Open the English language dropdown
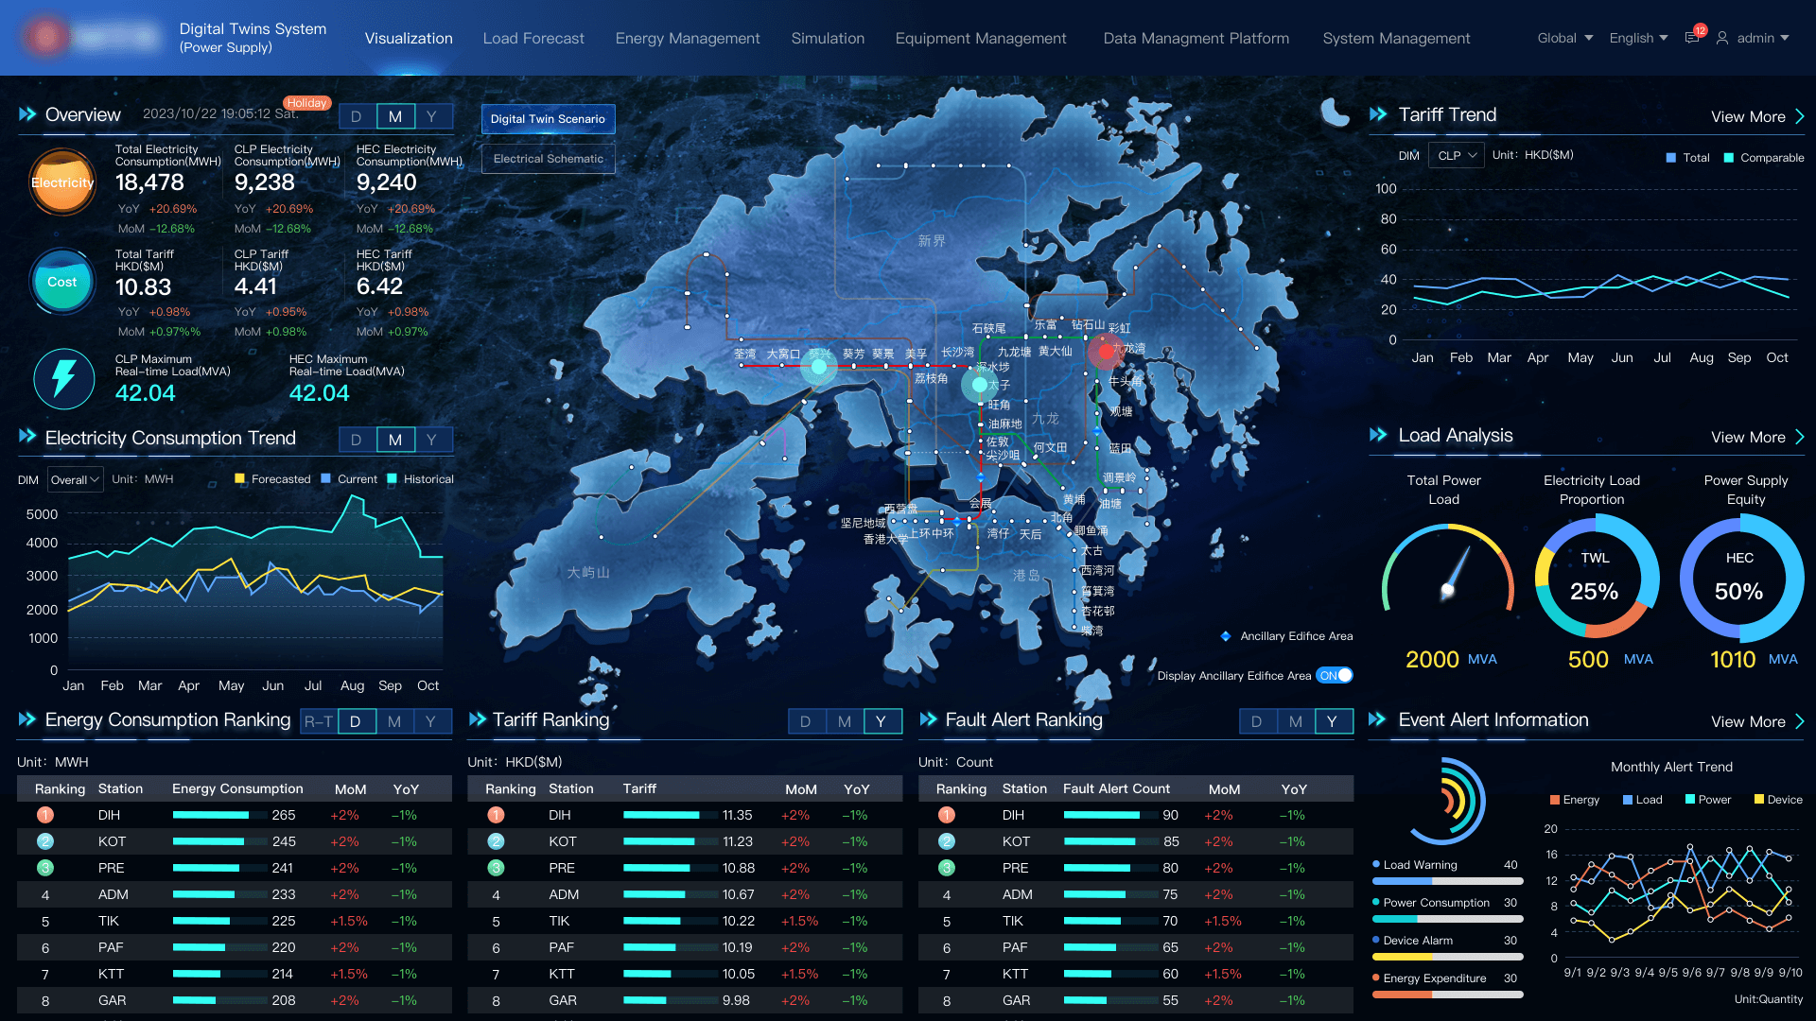 1638,38
